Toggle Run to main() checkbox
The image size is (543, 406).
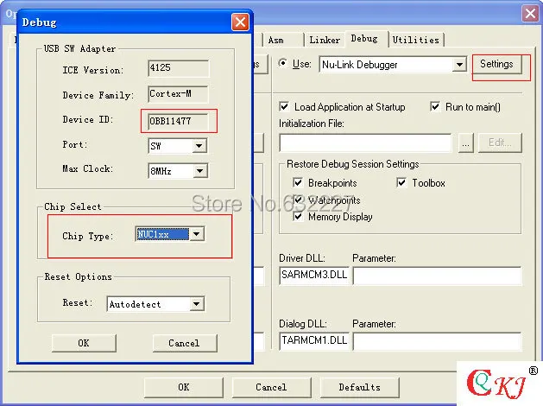point(435,106)
